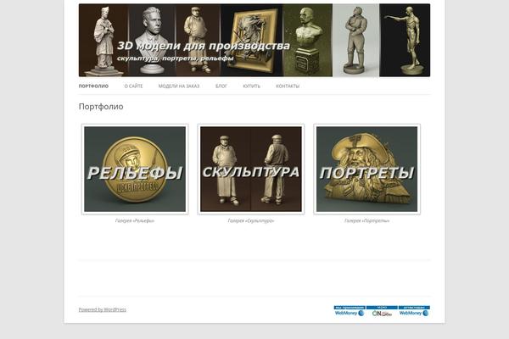Go to the О САЙТЕ page

[133, 86]
